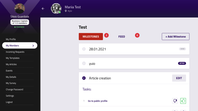Click the My Members chevron arrow

[33, 45]
